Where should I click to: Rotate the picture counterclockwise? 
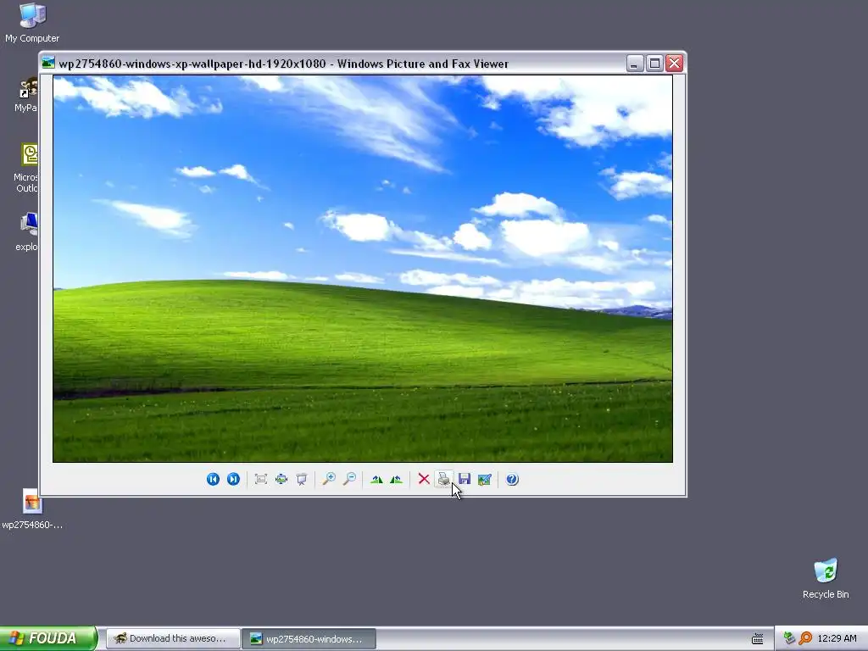(x=397, y=480)
